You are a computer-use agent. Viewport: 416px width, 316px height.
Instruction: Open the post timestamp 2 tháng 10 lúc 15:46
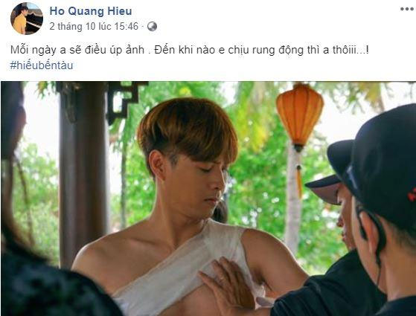click(94, 26)
